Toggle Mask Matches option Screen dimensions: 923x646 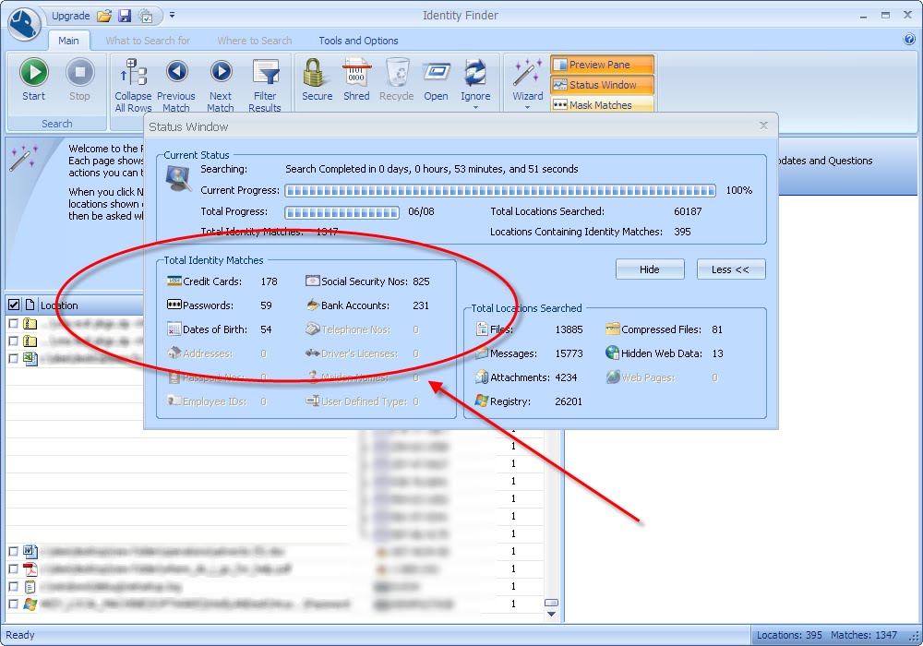pyautogui.click(x=602, y=104)
